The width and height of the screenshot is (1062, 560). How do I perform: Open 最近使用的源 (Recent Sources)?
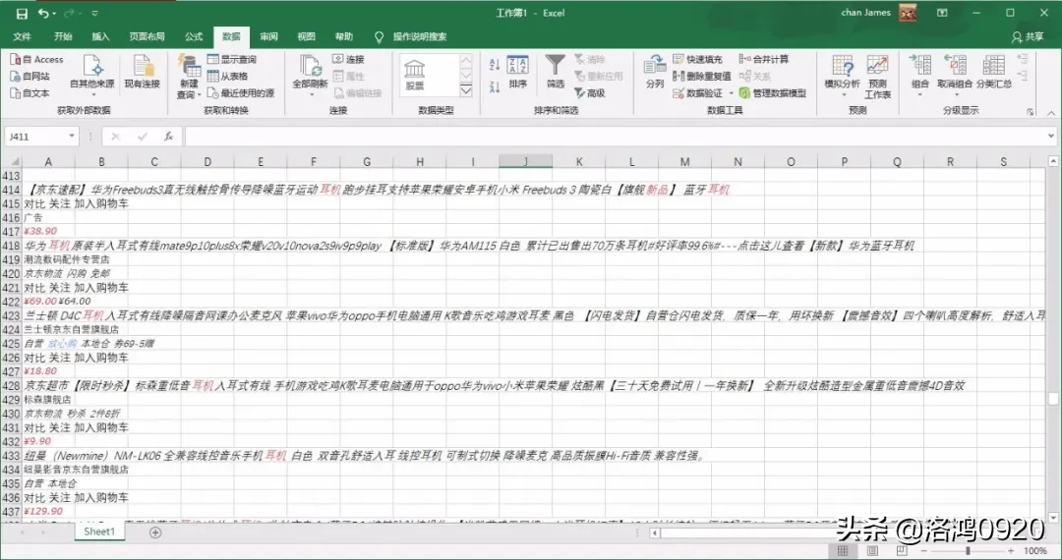[241, 93]
